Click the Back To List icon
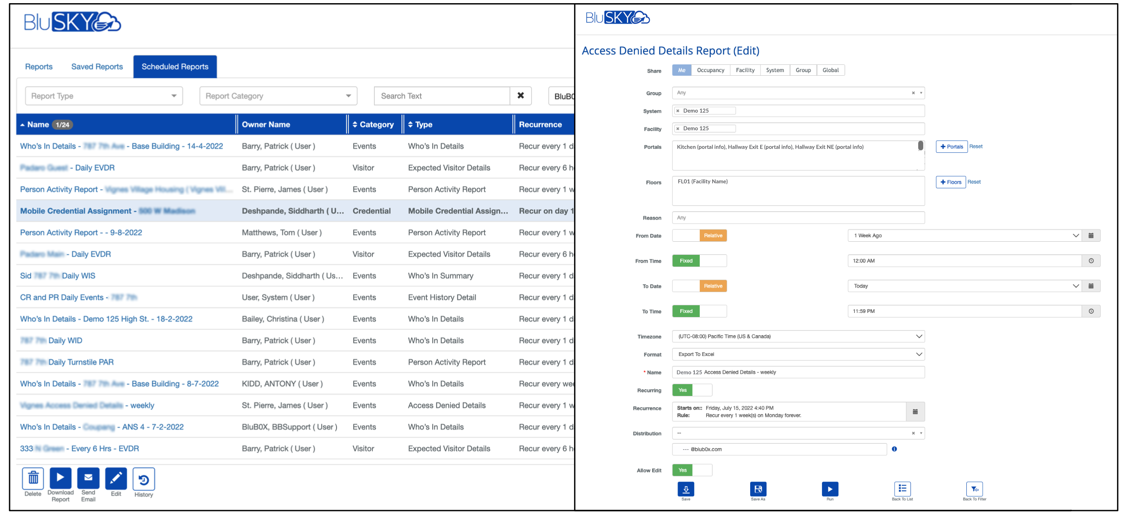The height and width of the screenshot is (517, 1128). coord(902,489)
